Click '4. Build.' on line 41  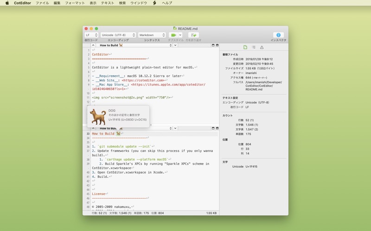(100, 176)
